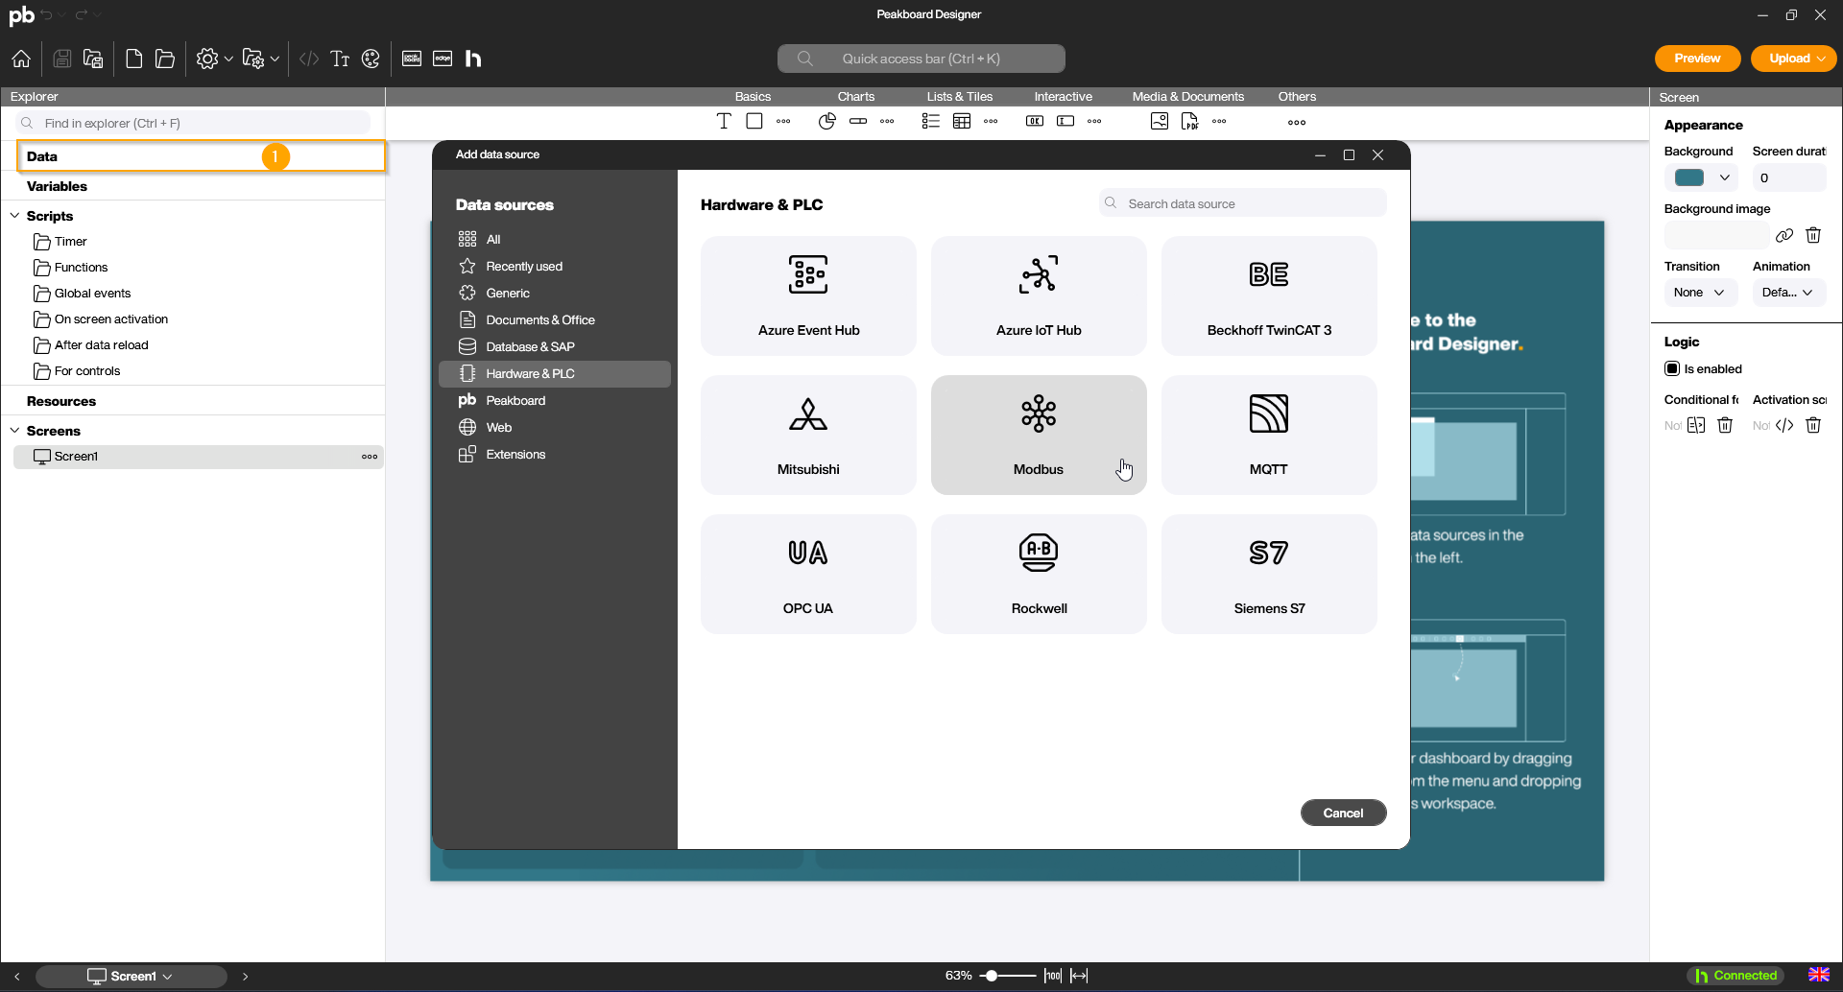Choose Azure Event Hub data source
The height and width of the screenshot is (992, 1843).
808,295
